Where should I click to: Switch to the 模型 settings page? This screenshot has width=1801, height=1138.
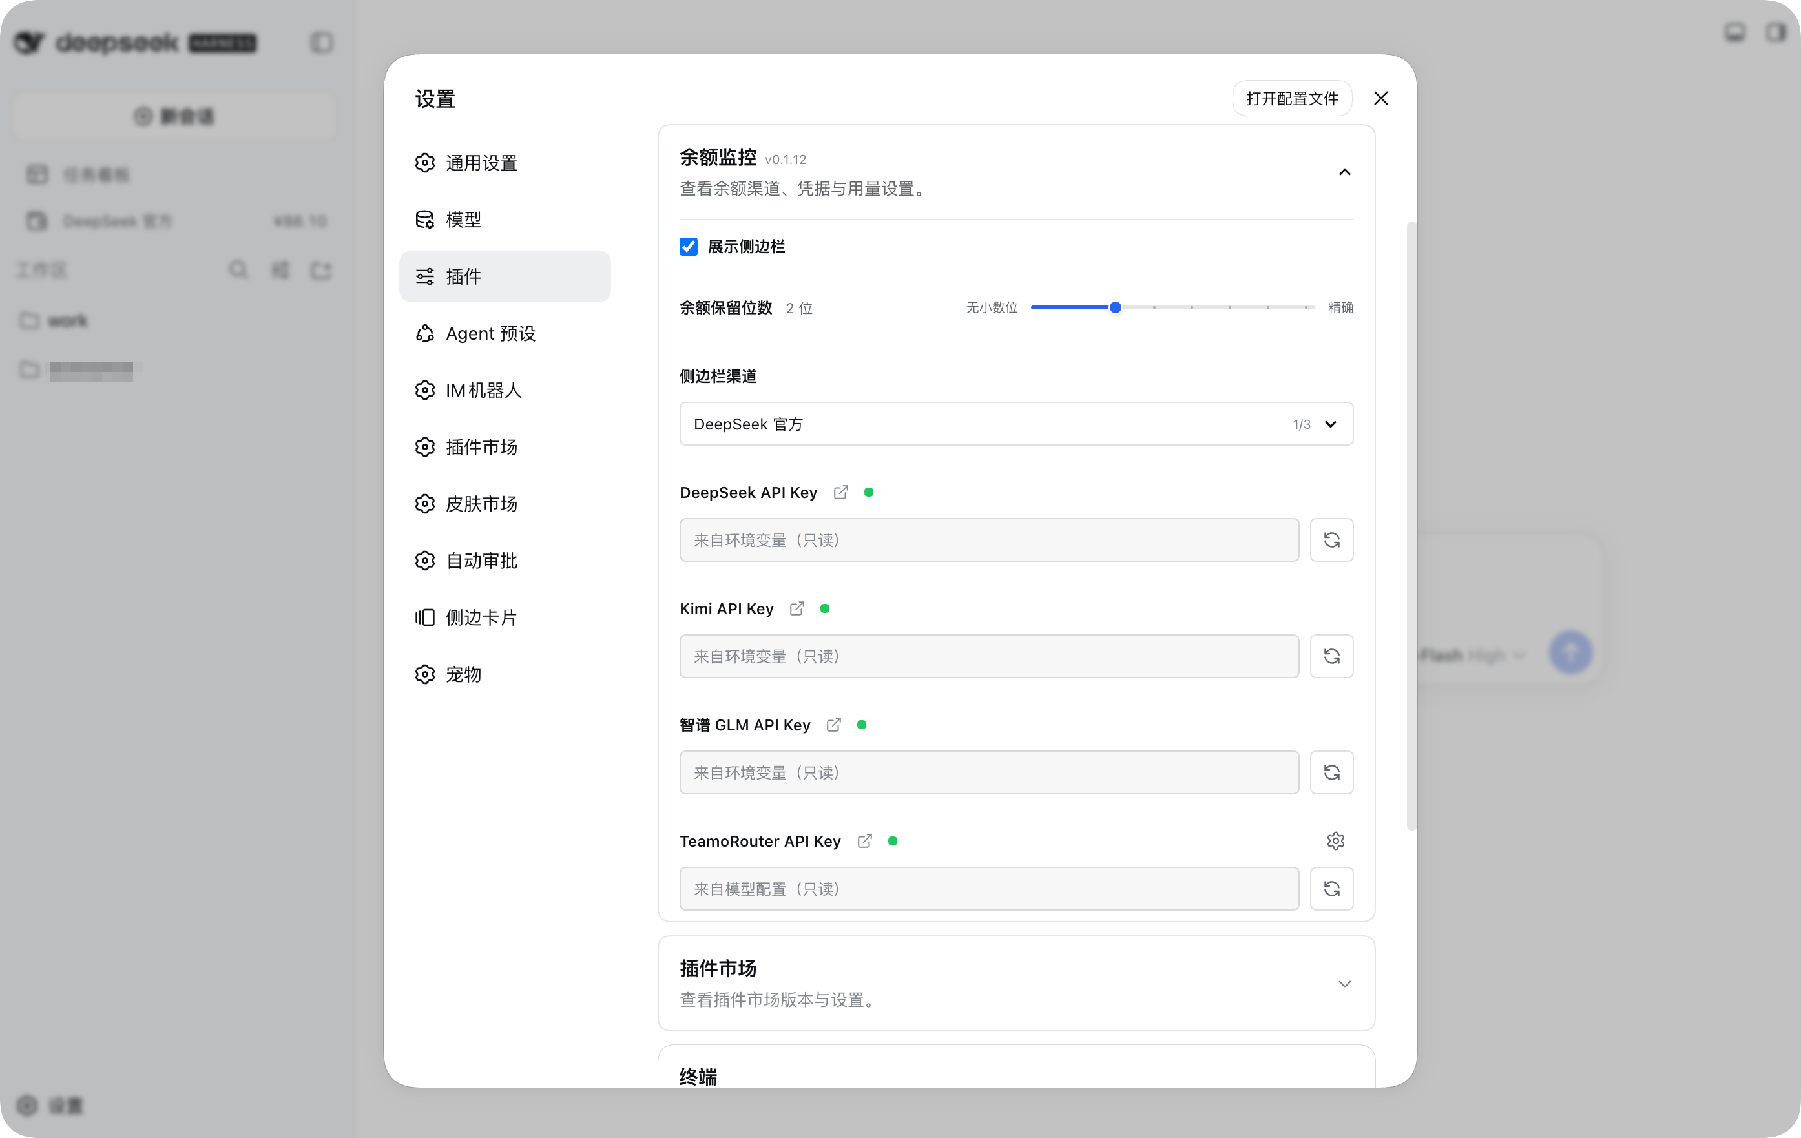505,219
